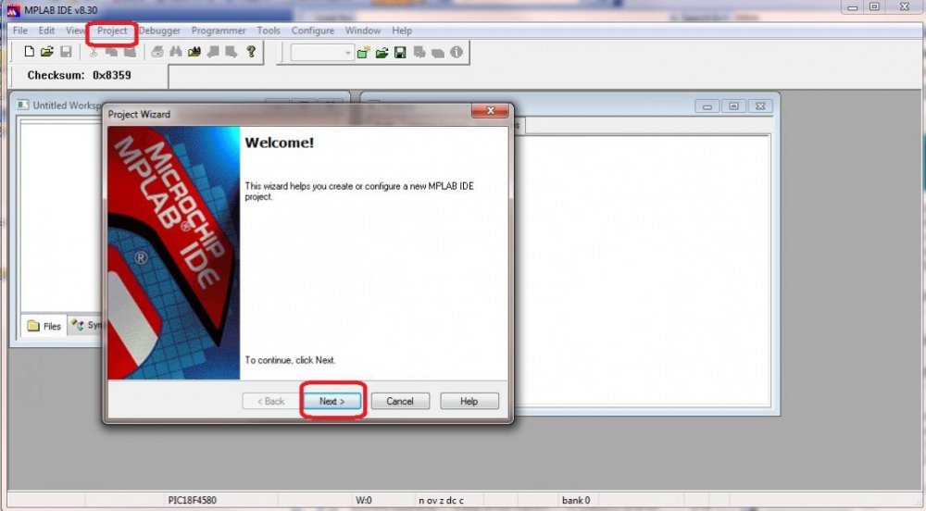Switch to Files tab in workspace window

tap(44, 326)
